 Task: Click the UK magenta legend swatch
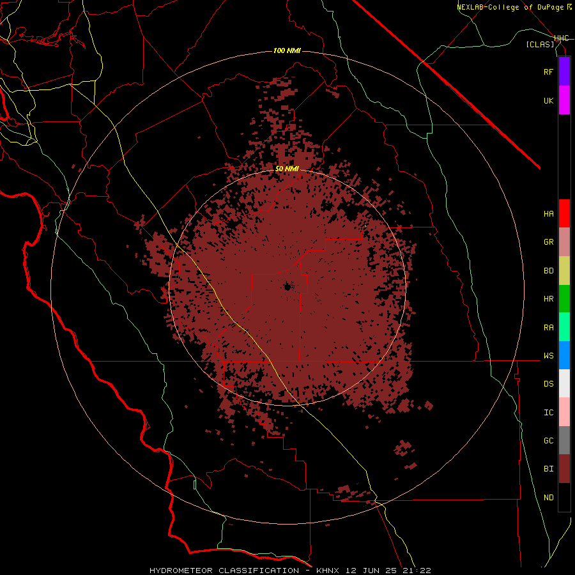click(564, 100)
